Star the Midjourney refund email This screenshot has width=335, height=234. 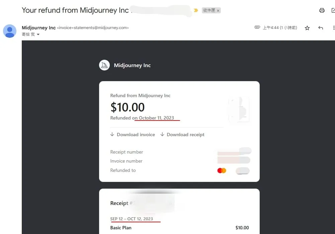[307, 28]
